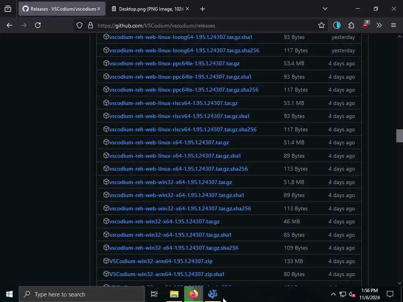Open Firefox application hamburger menu
Screen dimensions: 403x302
393,25
